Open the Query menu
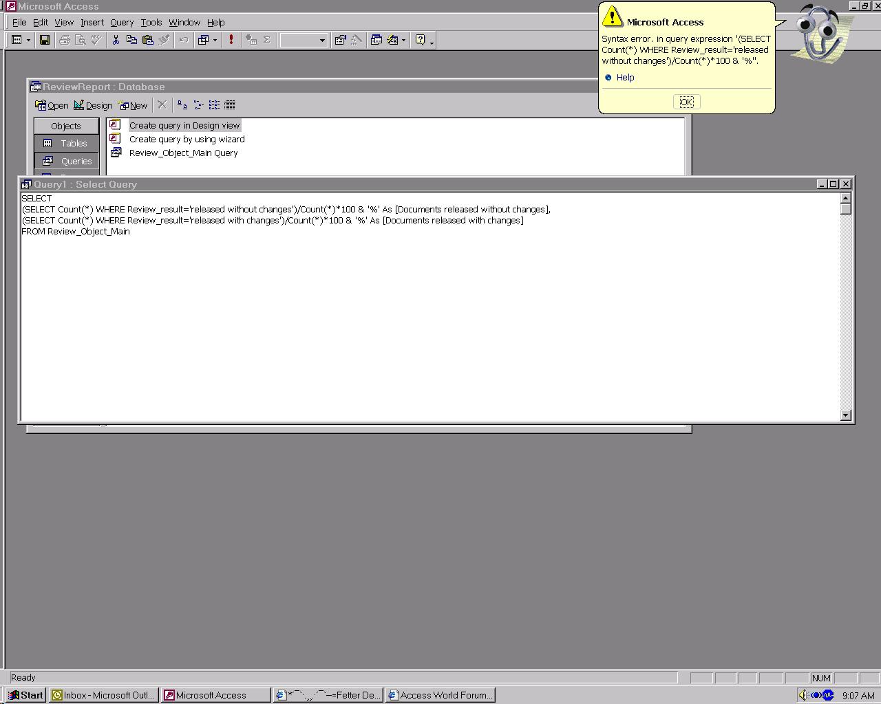Viewport: 881px width, 704px height. (122, 22)
